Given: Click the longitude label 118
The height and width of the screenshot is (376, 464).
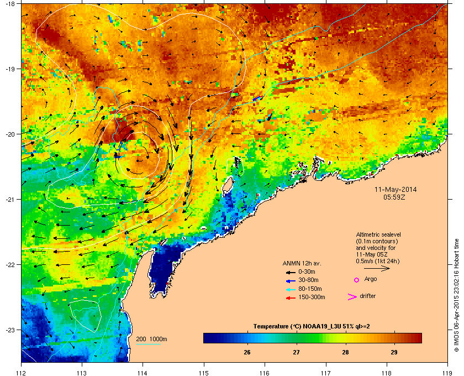Looking at the screenshot, I should click(x=387, y=373).
